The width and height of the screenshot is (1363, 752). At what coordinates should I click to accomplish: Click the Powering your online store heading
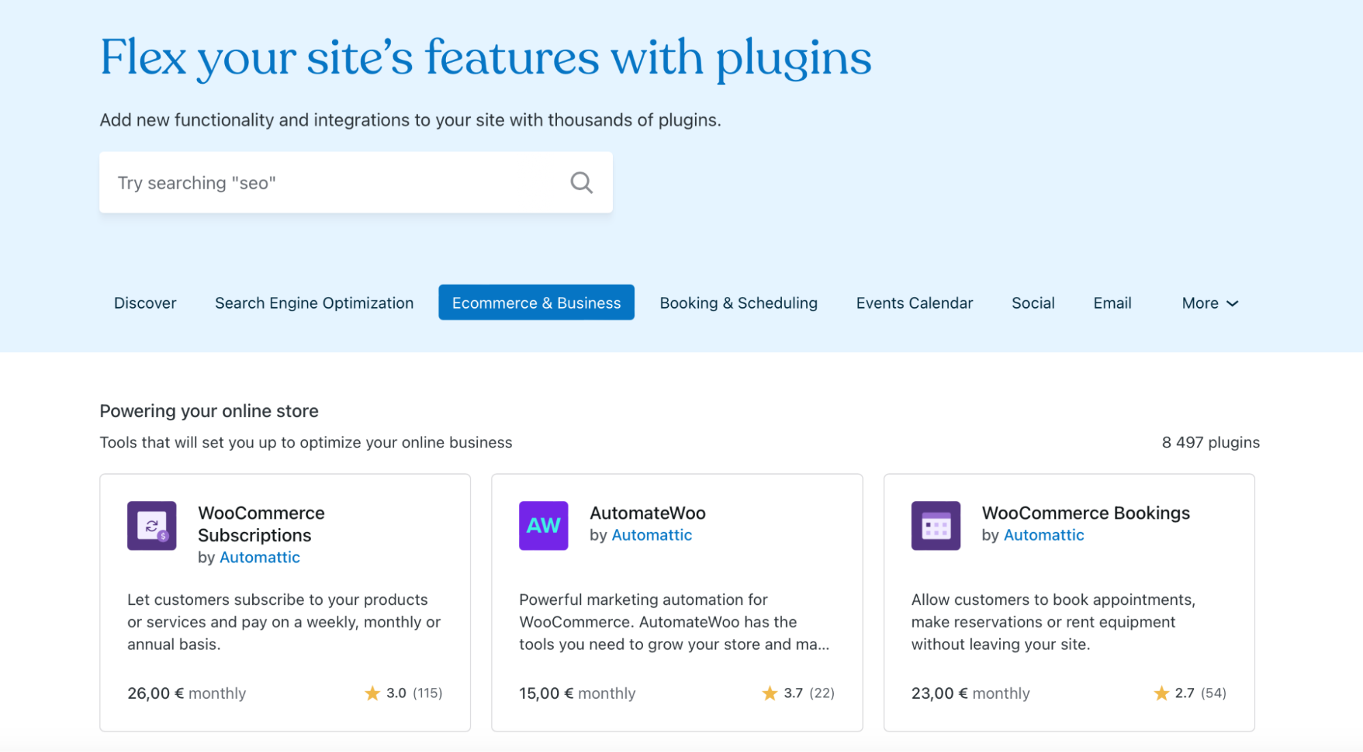[209, 411]
